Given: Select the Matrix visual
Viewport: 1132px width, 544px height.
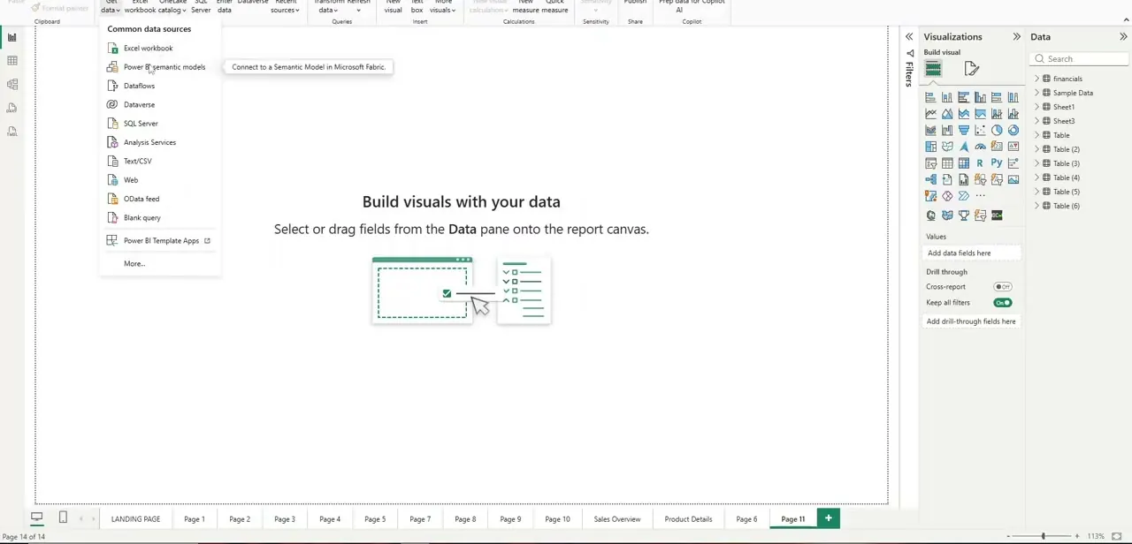Looking at the screenshot, I should tap(964, 163).
